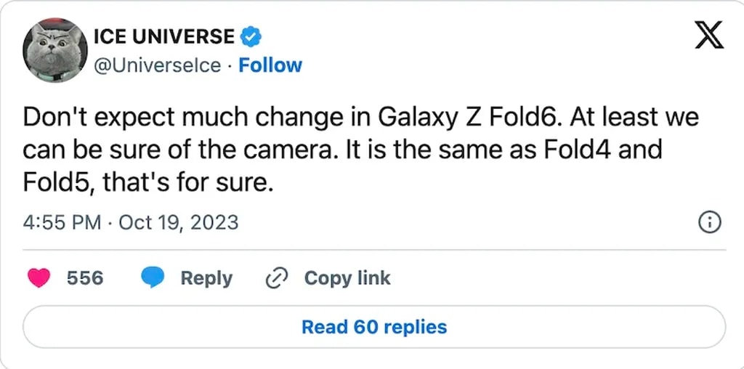Open the ICE UNIVERSE display name
Viewport: 744px width, 369px height.
[163, 36]
